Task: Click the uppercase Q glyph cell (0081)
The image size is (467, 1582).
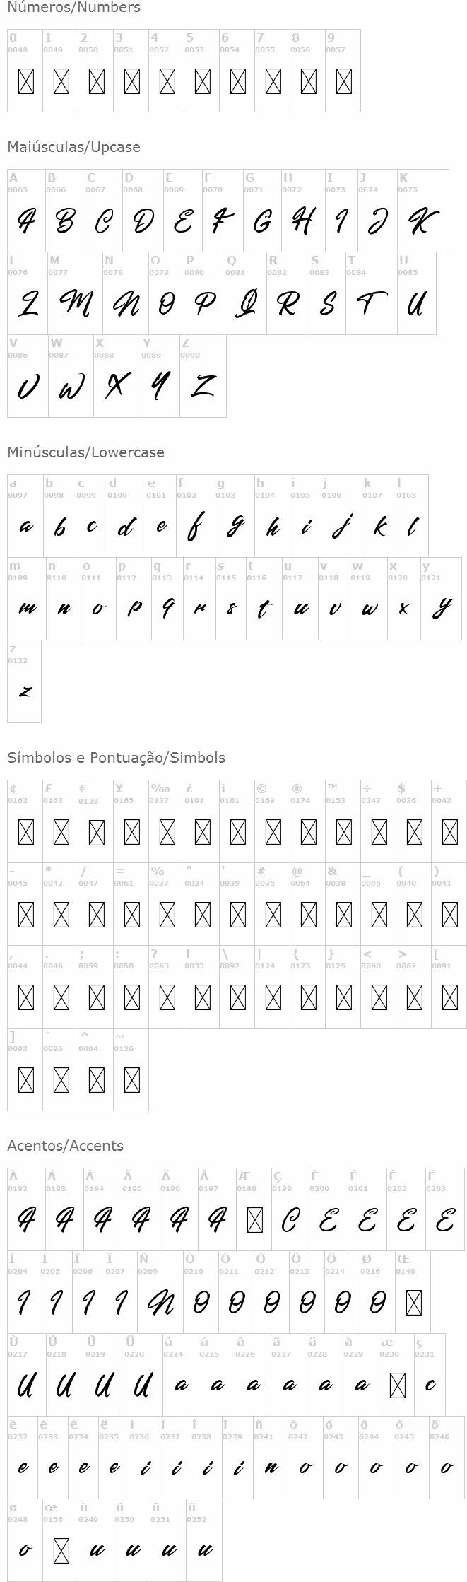Action: click(x=245, y=293)
